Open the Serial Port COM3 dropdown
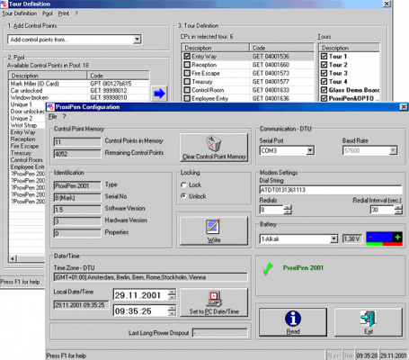 coord(310,150)
